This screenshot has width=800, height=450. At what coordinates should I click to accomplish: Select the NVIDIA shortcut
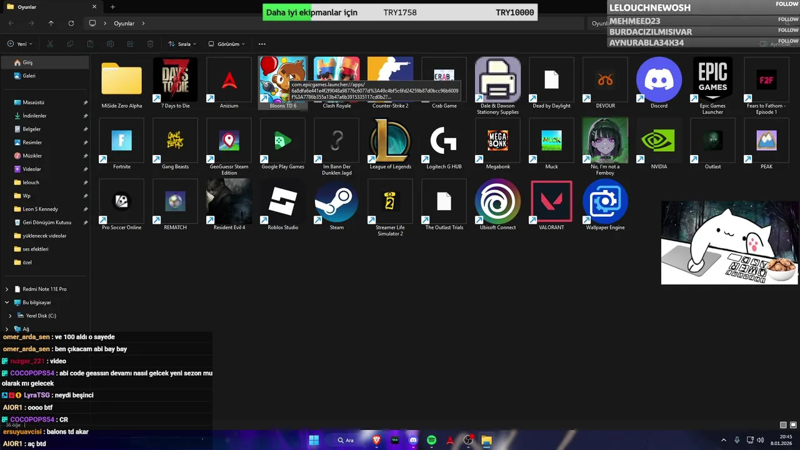[659, 144]
